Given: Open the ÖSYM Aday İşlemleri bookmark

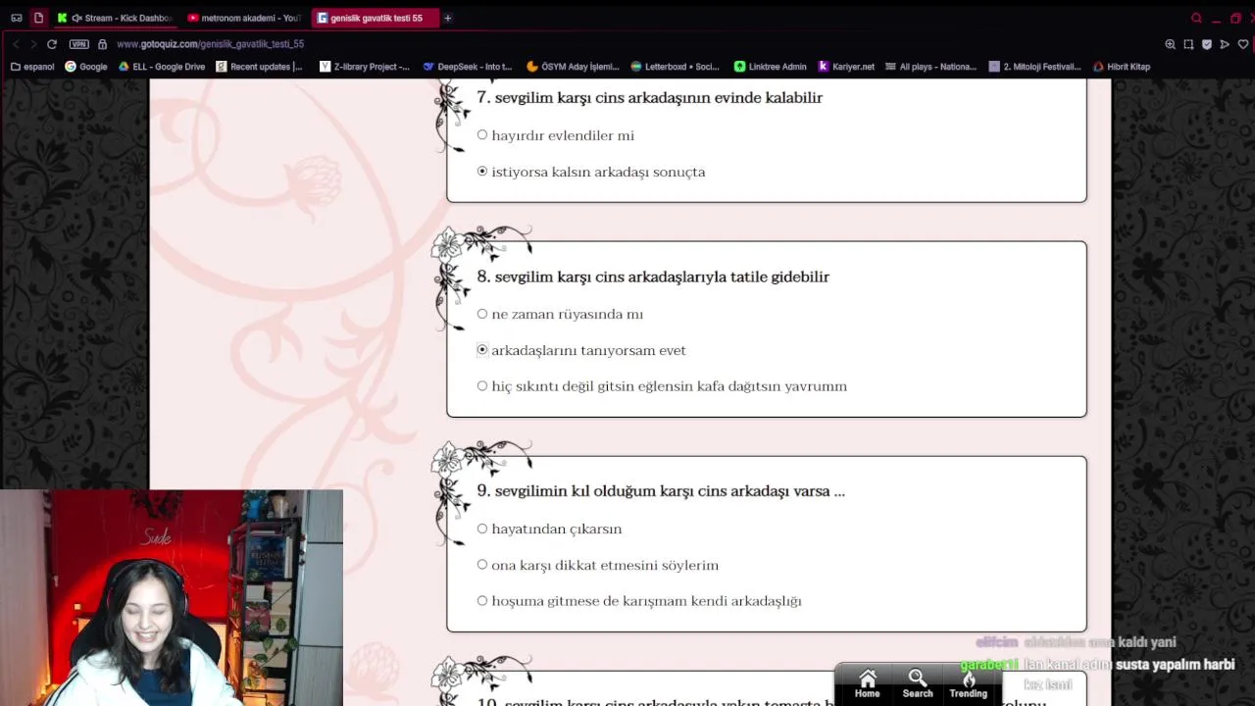Looking at the screenshot, I should coord(573,67).
